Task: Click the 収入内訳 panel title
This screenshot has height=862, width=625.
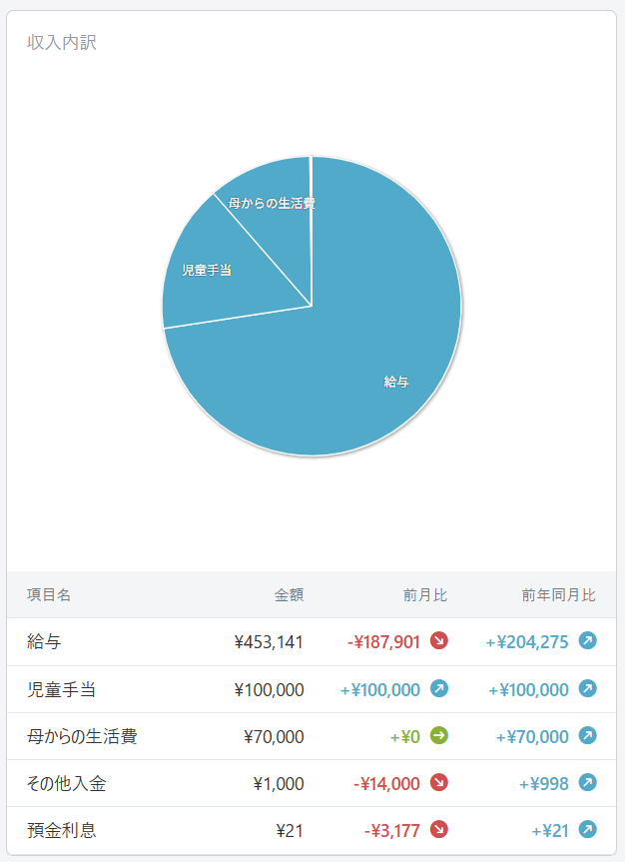Action: point(62,43)
